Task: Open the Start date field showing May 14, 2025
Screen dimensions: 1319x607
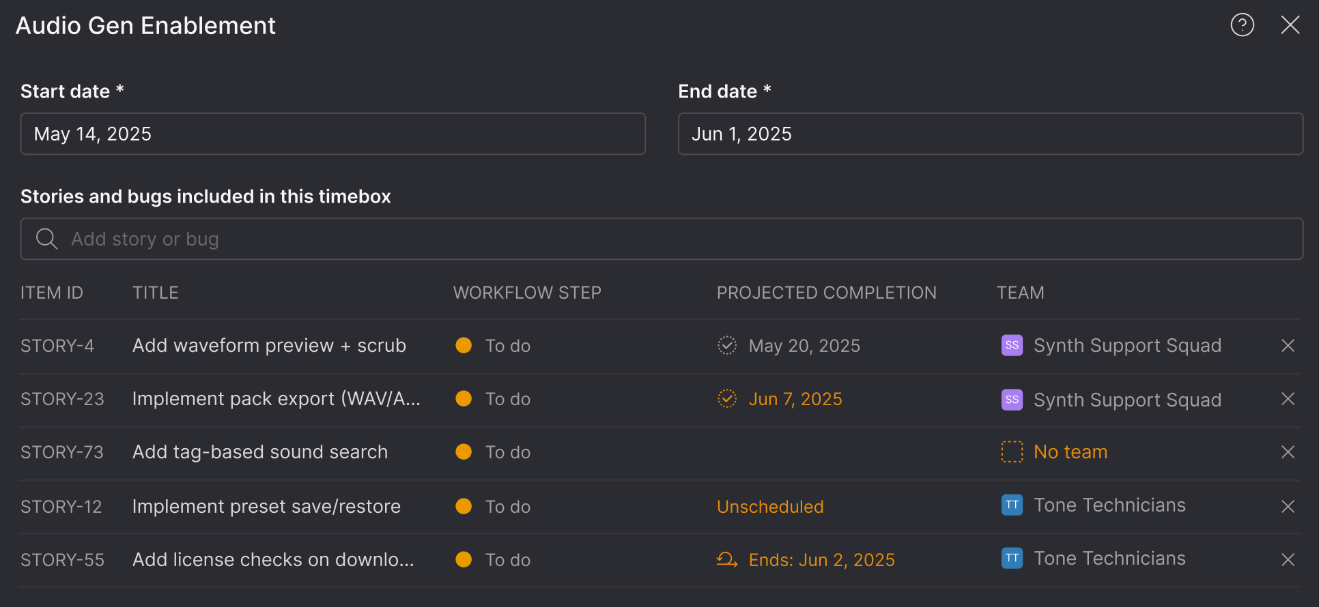Action: (332, 134)
